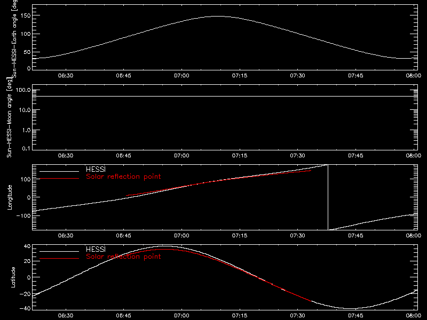
Task: Click red legend line sample in Longitude plot
Action: click(59, 179)
